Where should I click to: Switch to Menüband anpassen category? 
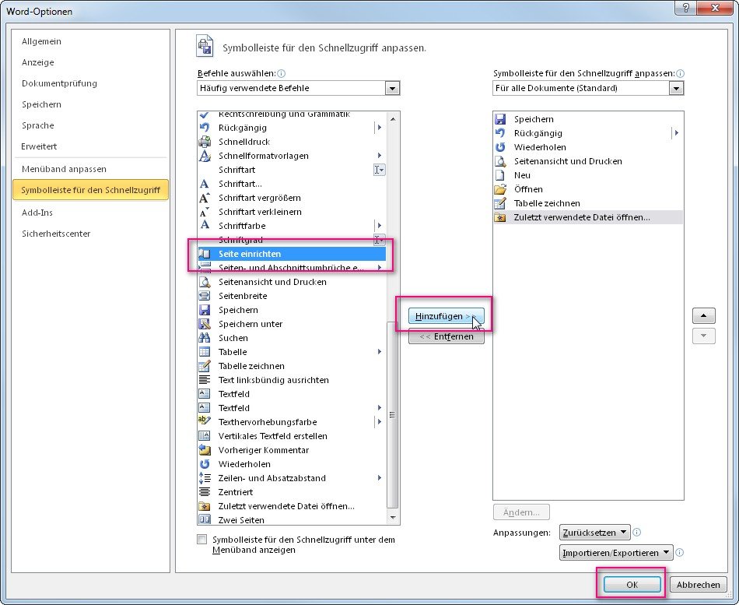pyautogui.click(x=64, y=169)
